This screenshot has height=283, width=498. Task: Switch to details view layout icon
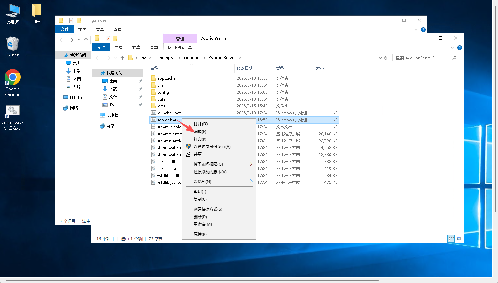(451, 239)
